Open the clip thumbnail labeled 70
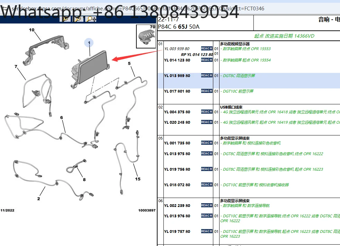 pos(146,36)
